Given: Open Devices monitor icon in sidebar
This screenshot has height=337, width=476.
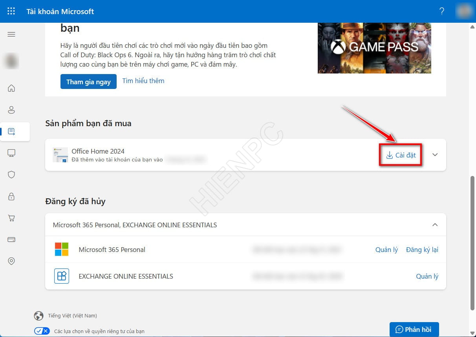Looking at the screenshot, I should (11, 153).
